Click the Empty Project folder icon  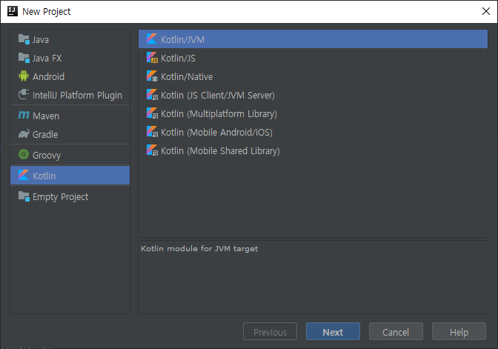24,196
